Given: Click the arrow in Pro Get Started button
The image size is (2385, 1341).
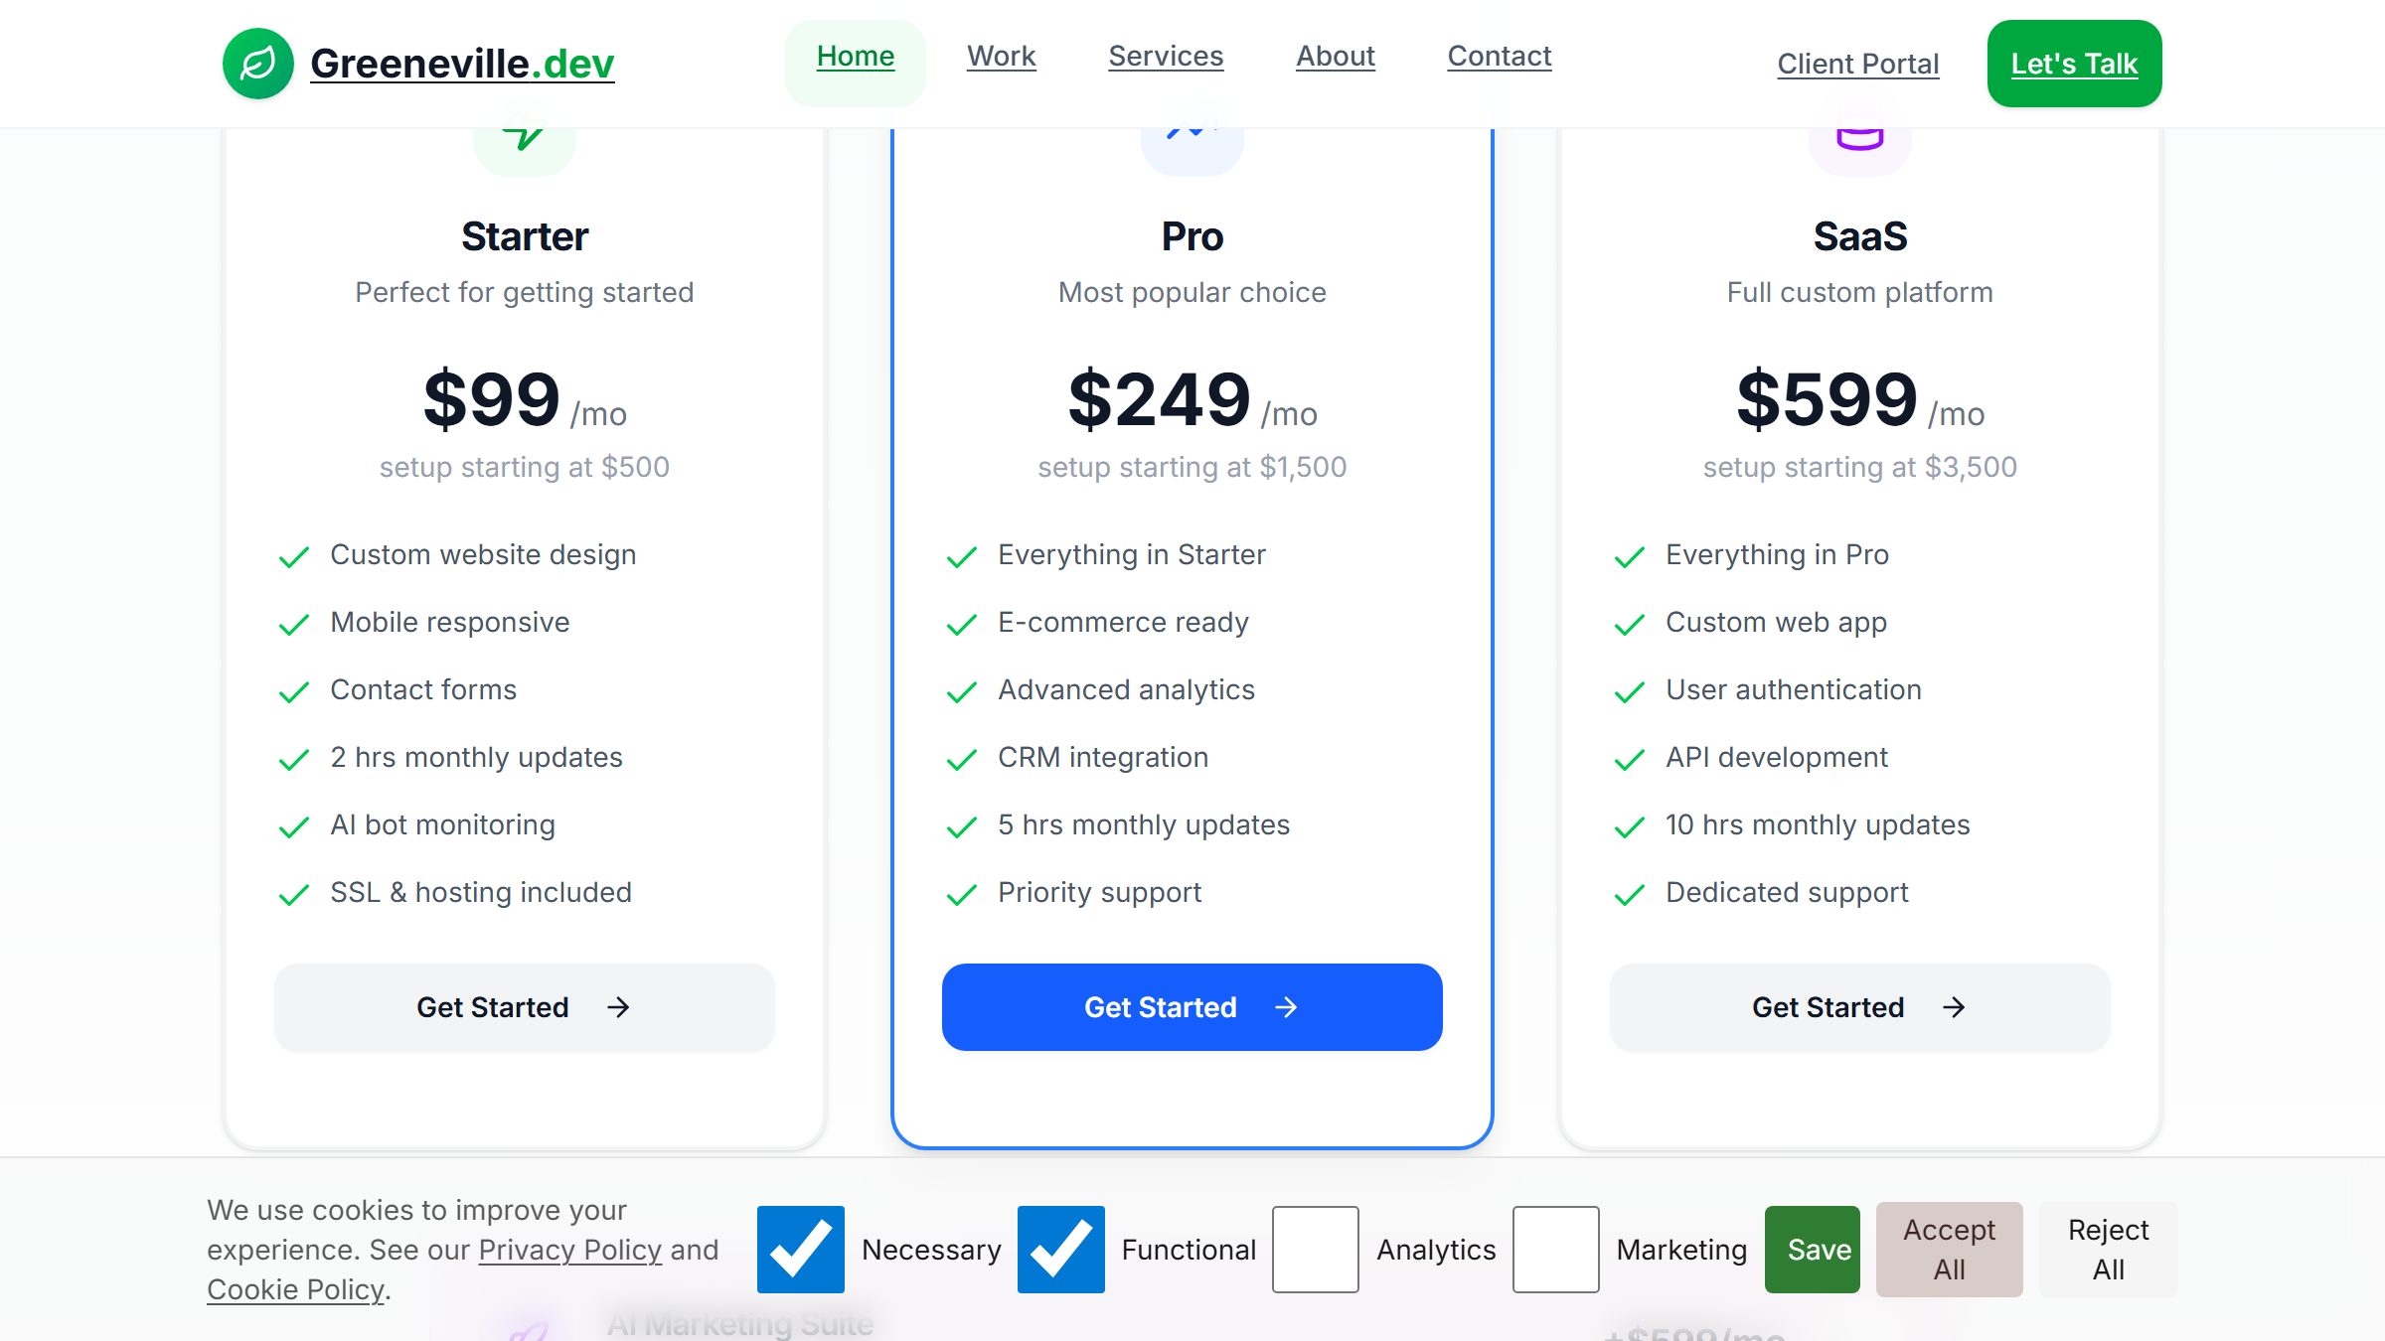Looking at the screenshot, I should coord(1286,1007).
